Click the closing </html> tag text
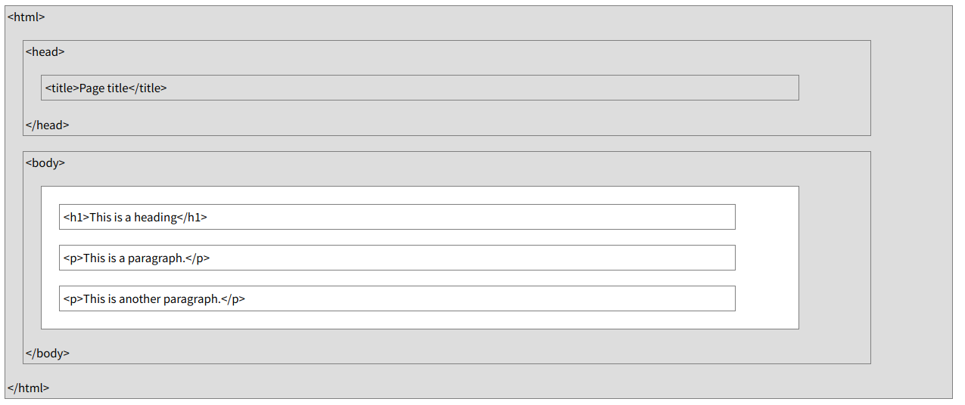The image size is (965, 405). click(28, 388)
